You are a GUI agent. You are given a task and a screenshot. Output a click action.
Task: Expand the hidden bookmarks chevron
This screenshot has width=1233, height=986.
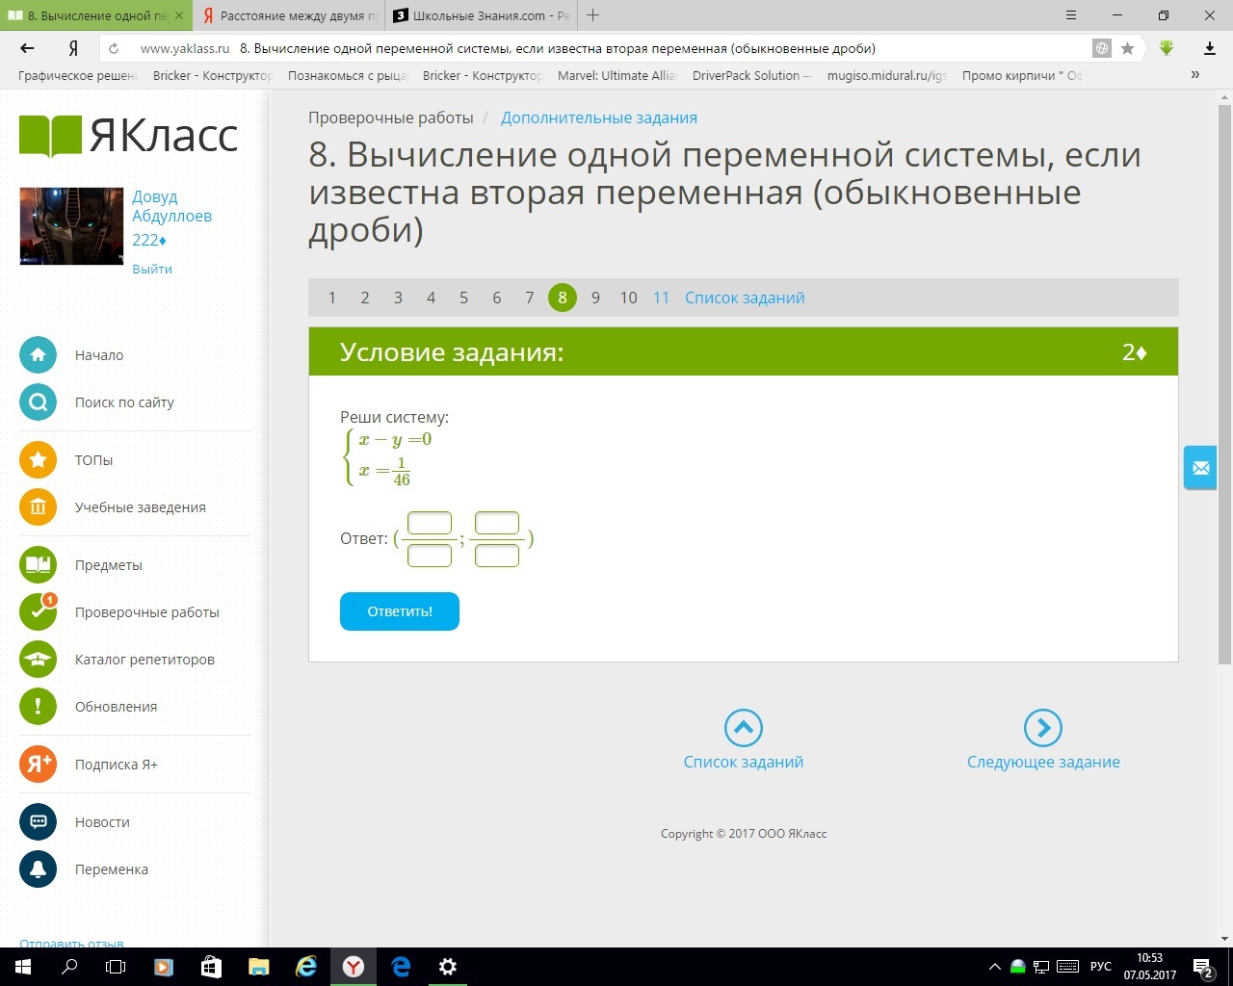[1195, 75]
